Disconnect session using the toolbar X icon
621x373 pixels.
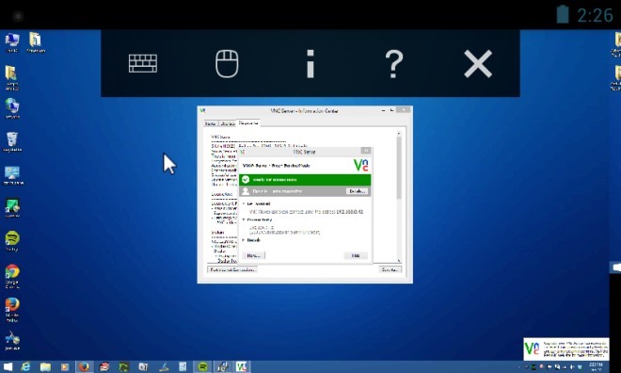pos(478,63)
